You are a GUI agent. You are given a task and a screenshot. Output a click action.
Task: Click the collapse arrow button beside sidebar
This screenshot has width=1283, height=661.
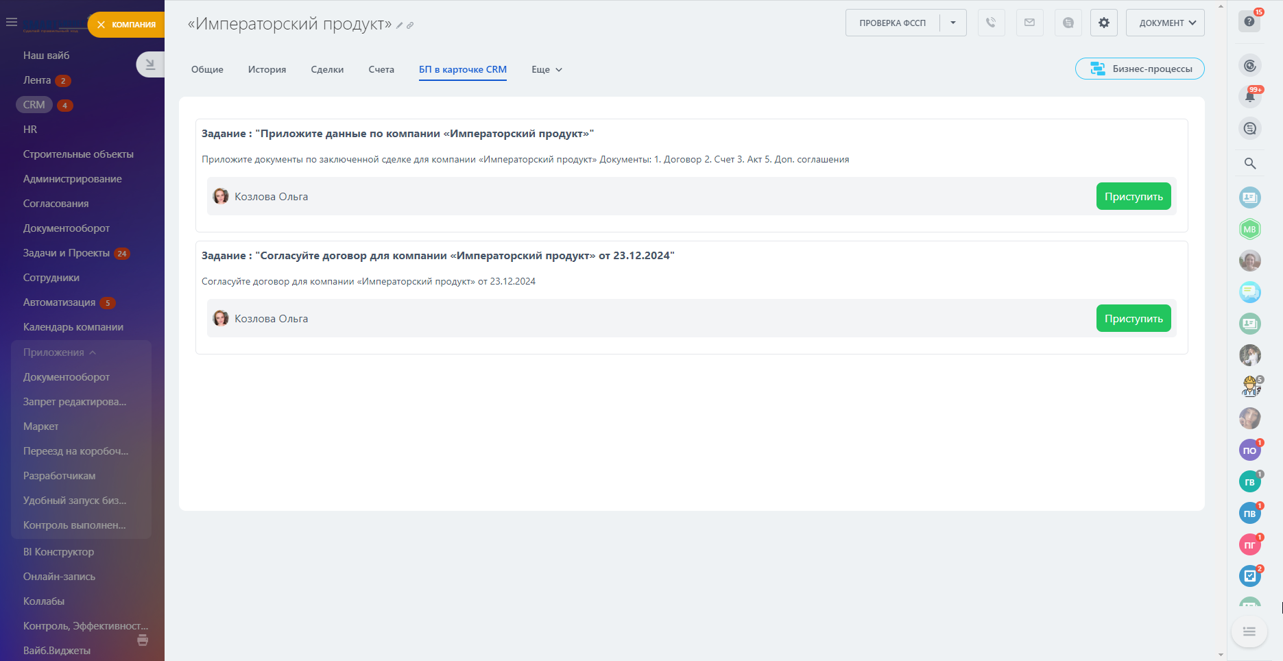(150, 64)
